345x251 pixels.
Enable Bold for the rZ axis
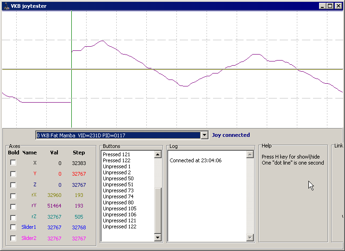[x=13, y=217]
